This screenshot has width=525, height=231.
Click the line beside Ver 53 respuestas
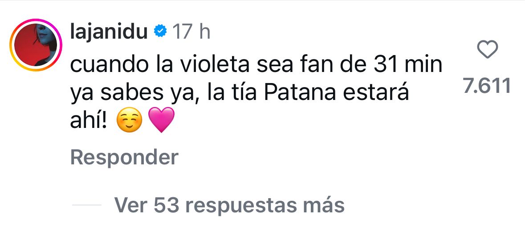pos(87,205)
